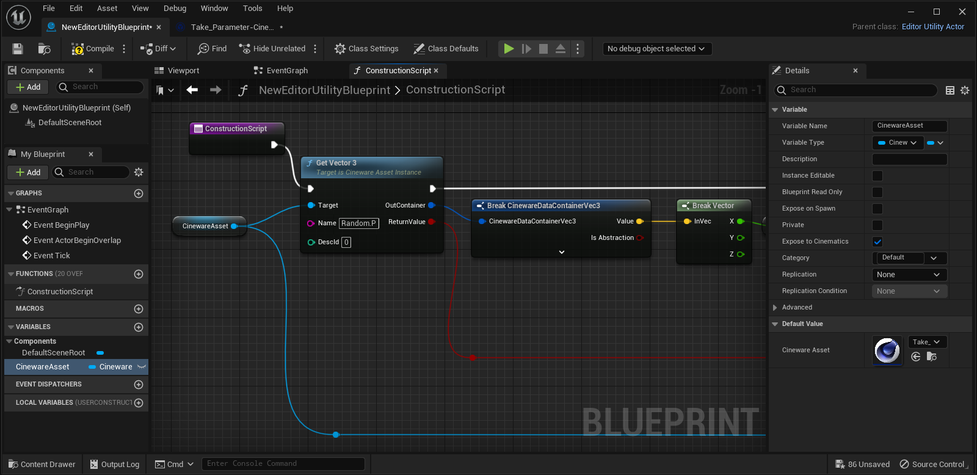This screenshot has width=977, height=475.
Task: Click the Cineware Asset thumbnail
Action: pos(887,350)
